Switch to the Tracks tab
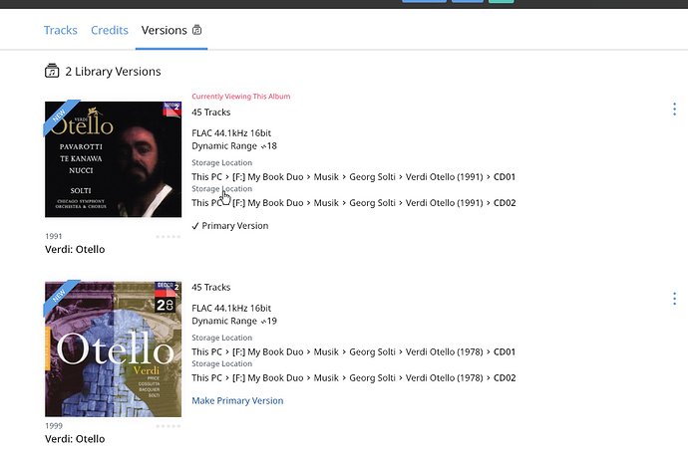The width and height of the screenshot is (688, 459). [61, 30]
